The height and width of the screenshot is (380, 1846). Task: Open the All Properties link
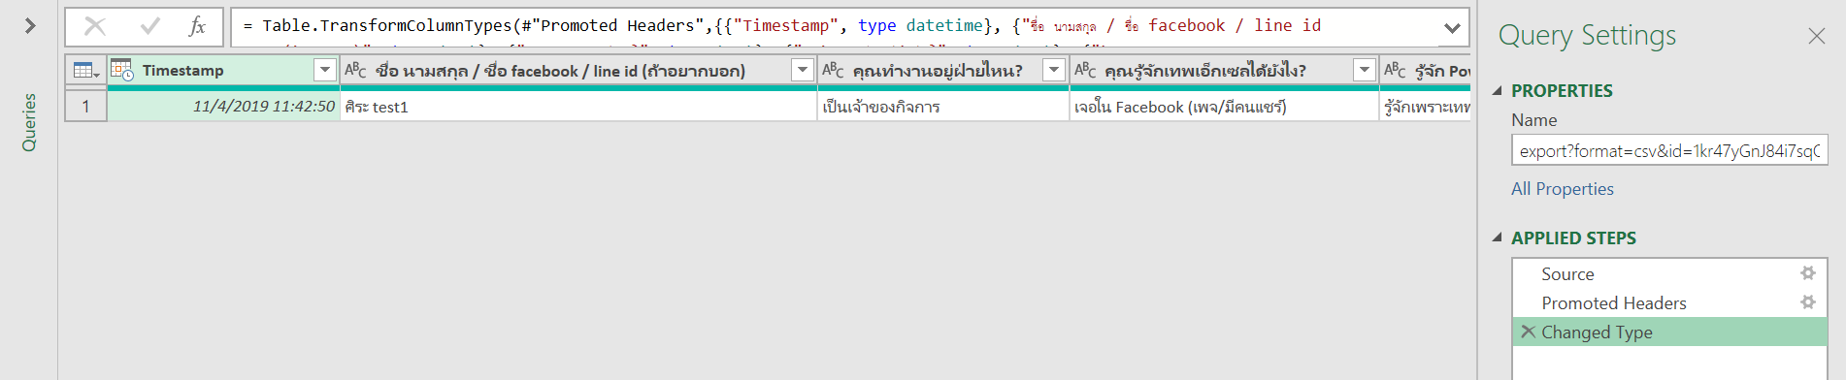1563,189
